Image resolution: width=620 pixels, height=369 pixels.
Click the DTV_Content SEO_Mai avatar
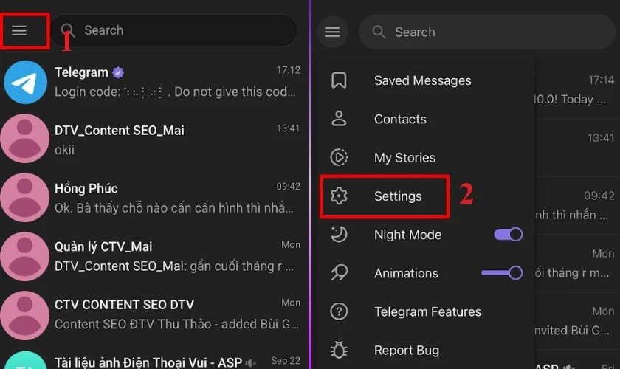tap(25, 139)
